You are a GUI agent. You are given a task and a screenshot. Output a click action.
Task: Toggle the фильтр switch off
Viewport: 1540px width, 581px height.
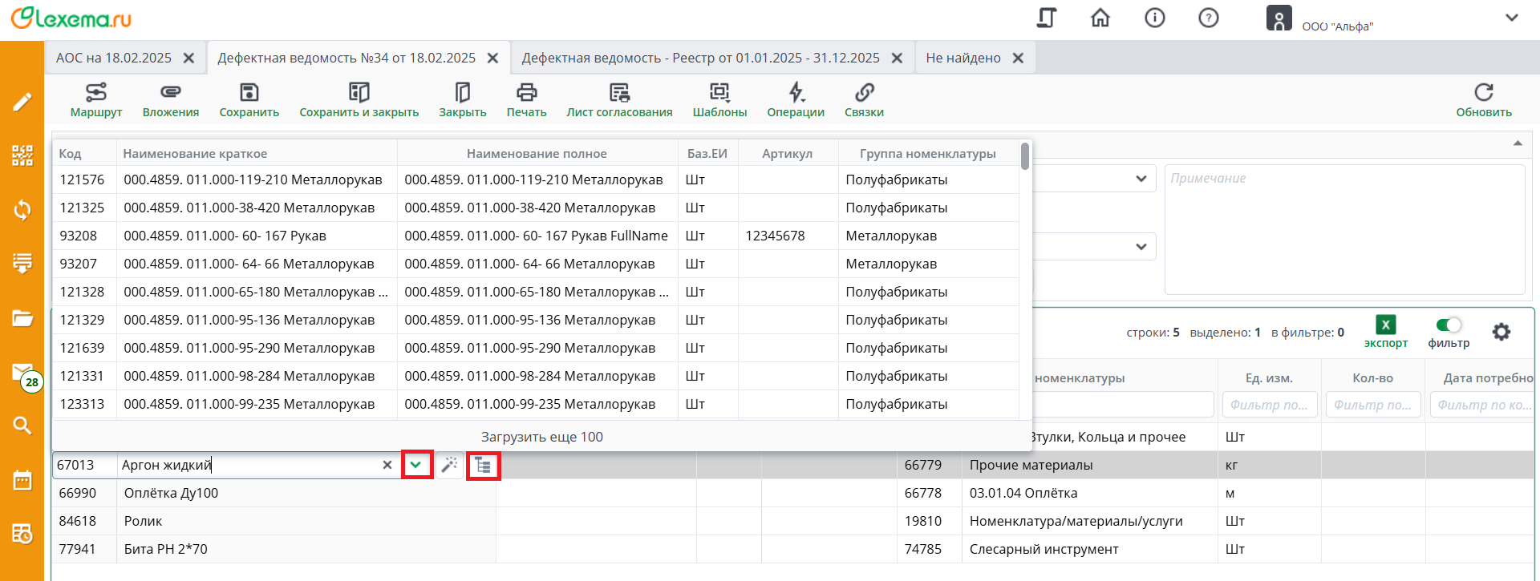pyautogui.click(x=1449, y=325)
